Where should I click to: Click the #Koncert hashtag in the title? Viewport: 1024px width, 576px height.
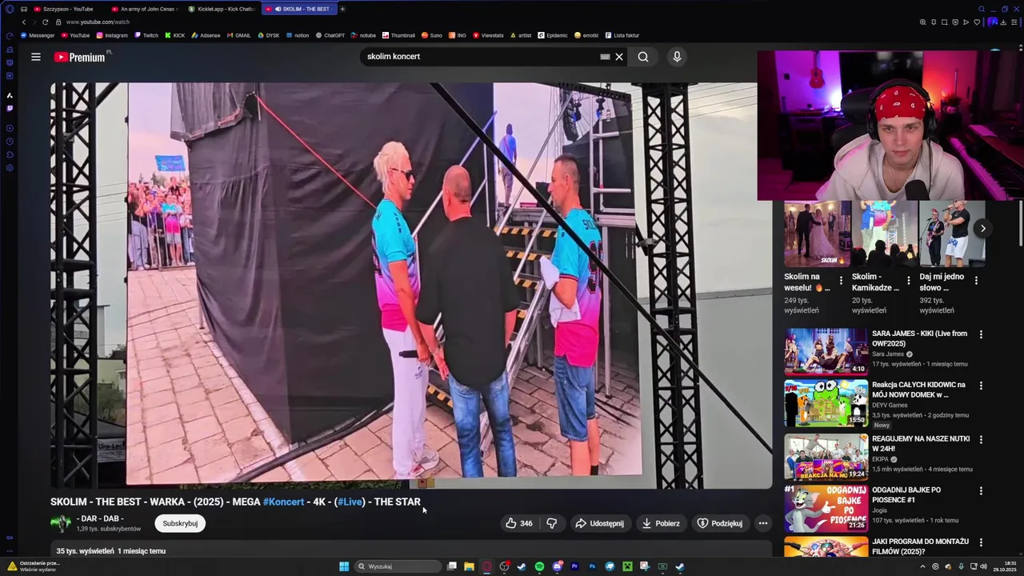pyautogui.click(x=283, y=502)
